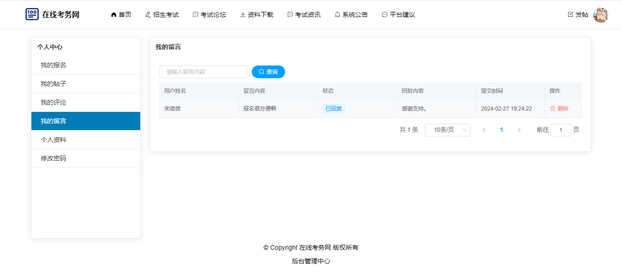The image size is (622, 277).
Task: Open 资料下载 downloads page
Action: 256,15
